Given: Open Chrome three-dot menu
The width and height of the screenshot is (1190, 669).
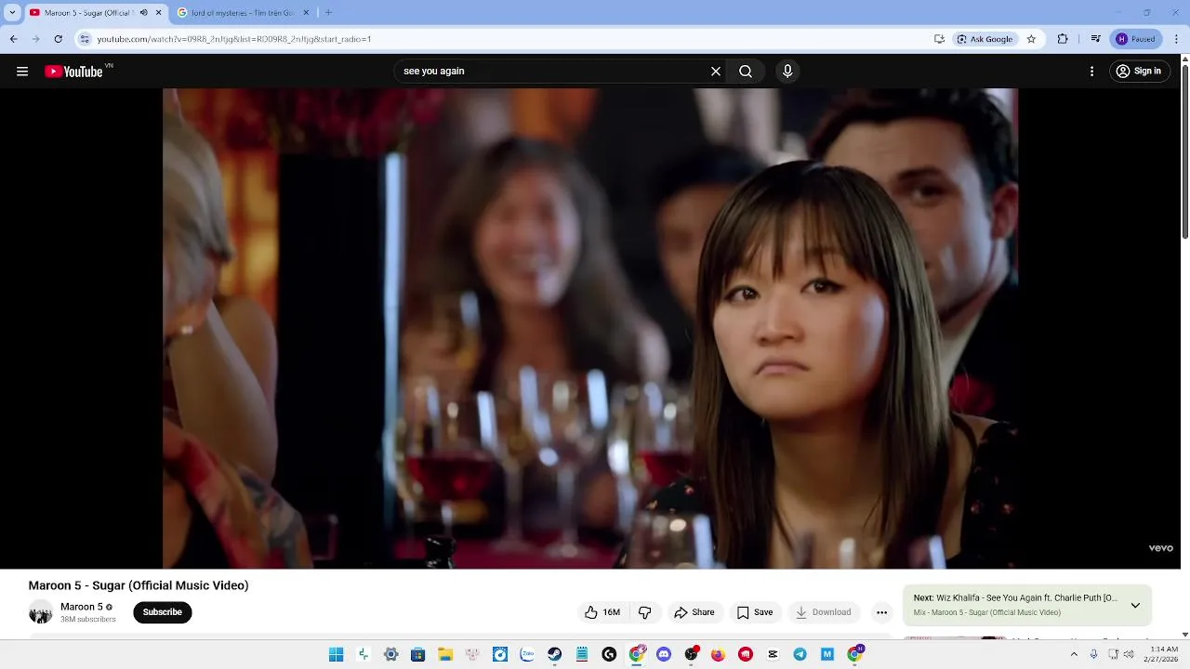Looking at the screenshot, I should pyautogui.click(x=1177, y=39).
